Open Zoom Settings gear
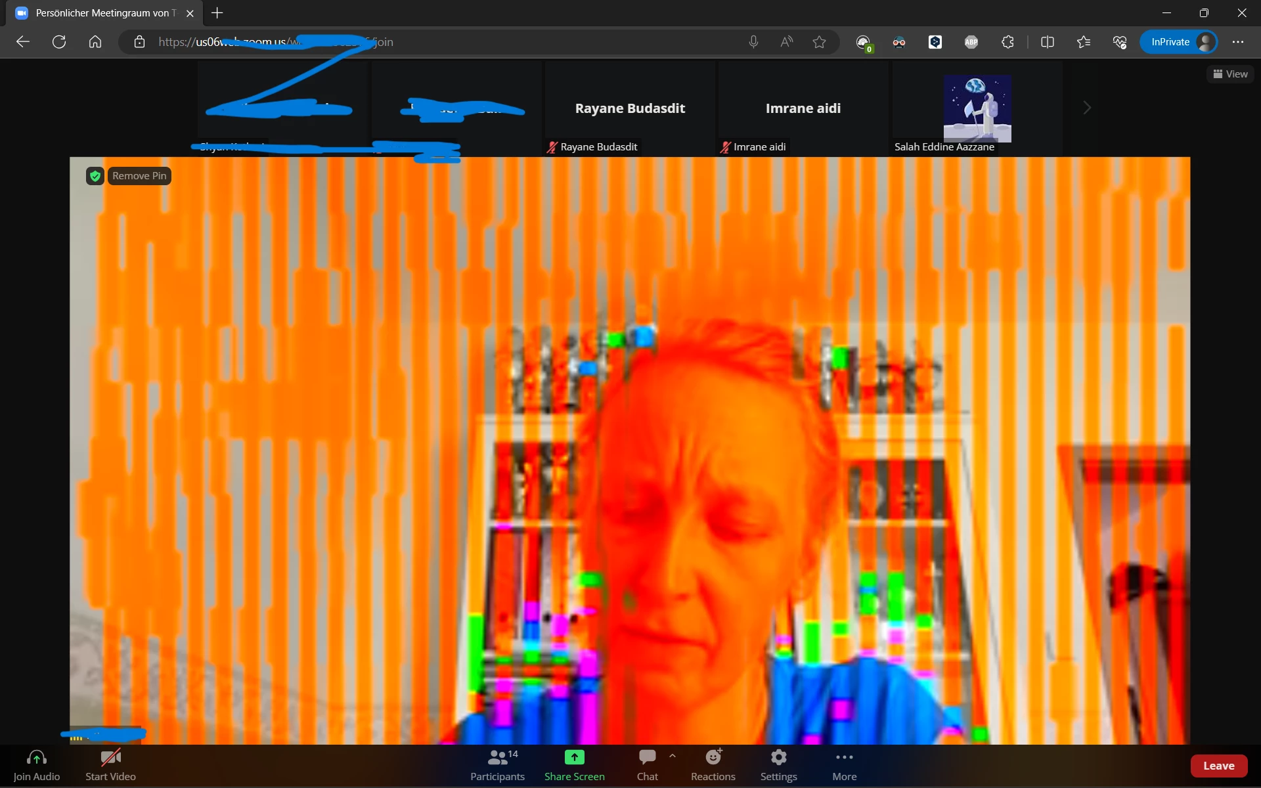Screen dimensions: 1261x788 [778, 765]
